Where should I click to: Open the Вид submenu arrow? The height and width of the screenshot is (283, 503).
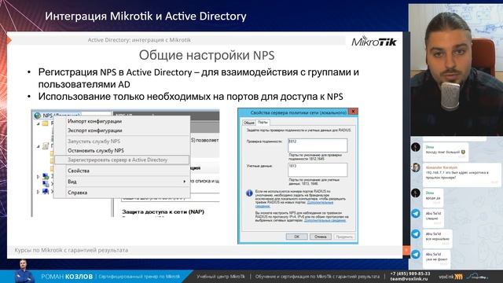[185, 182]
